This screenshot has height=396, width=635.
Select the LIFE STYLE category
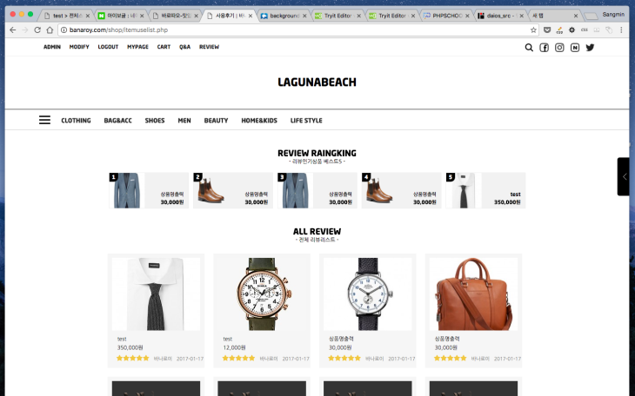coord(306,121)
